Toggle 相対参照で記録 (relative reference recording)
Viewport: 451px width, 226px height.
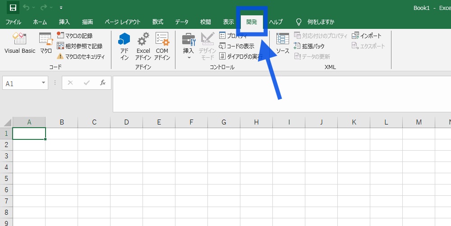(79, 46)
